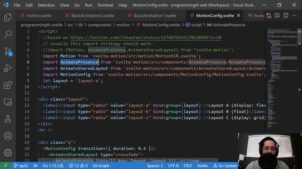Click the script breadcrumb symbol
The image size is (302, 169).
click(193, 25)
